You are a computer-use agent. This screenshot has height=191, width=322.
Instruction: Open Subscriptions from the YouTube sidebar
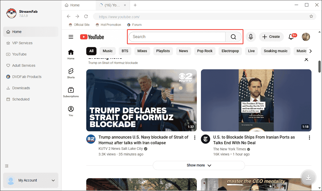click(71, 92)
